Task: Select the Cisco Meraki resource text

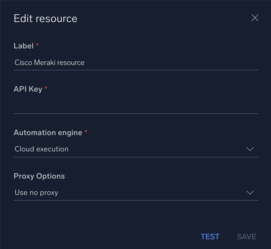Action: coord(50,63)
